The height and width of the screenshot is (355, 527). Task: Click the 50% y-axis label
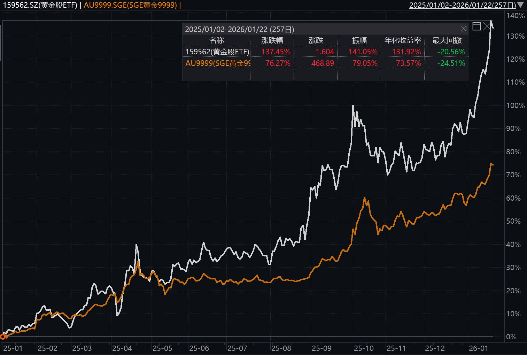[513, 221]
